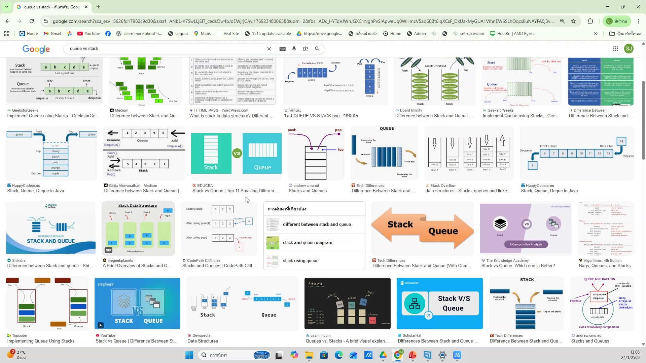The height and width of the screenshot is (363, 646).
Task: Select 'stack and queue diagram' related search
Action: coord(307,243)
